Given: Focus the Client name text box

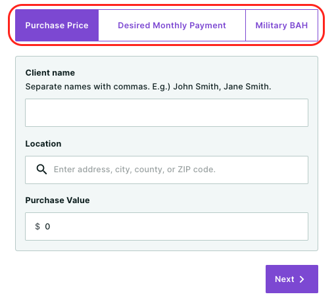Looking at the screenshot, I should [166, 112].
